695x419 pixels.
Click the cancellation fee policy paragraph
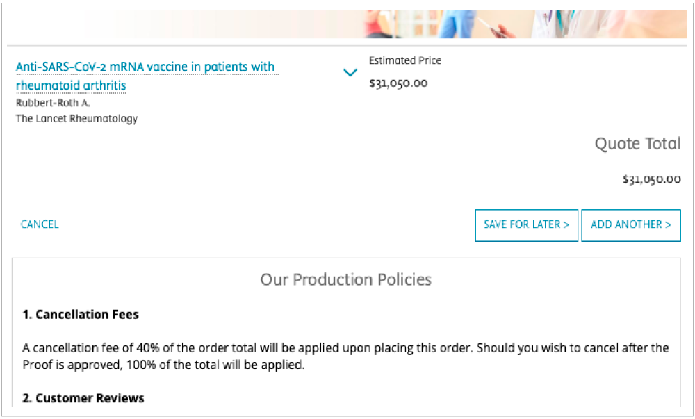point(345,356)
